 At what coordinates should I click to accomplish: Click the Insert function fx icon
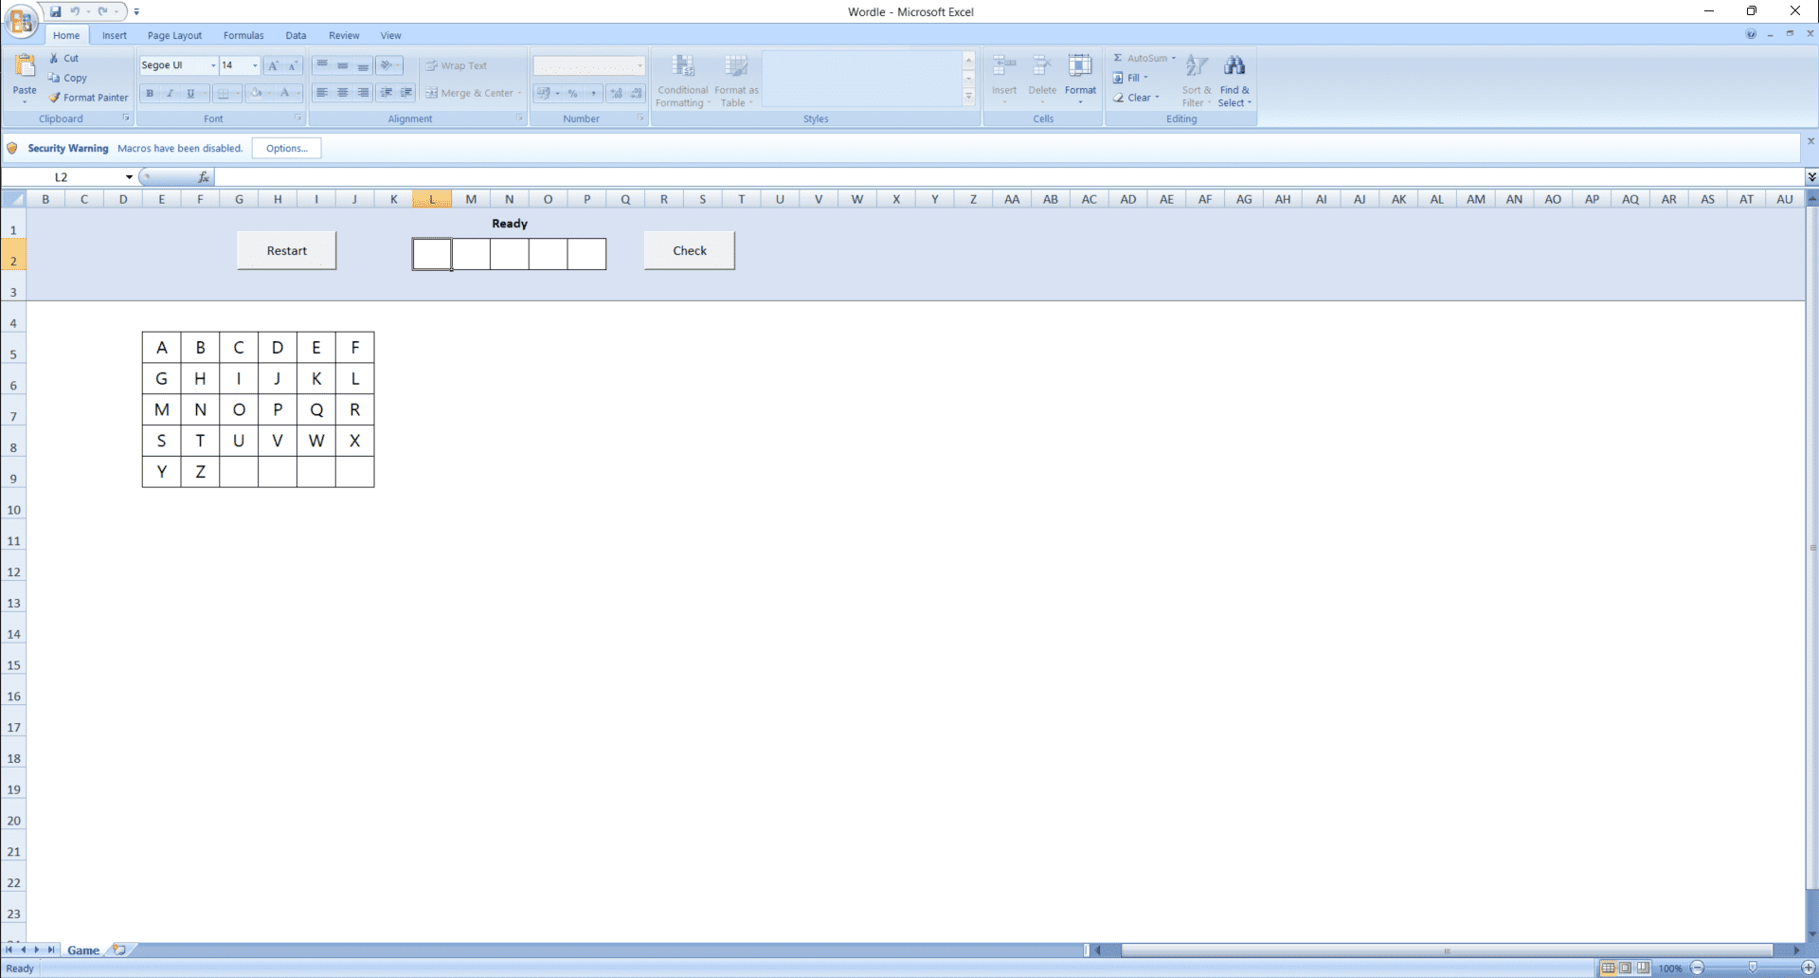pos(203,177)
